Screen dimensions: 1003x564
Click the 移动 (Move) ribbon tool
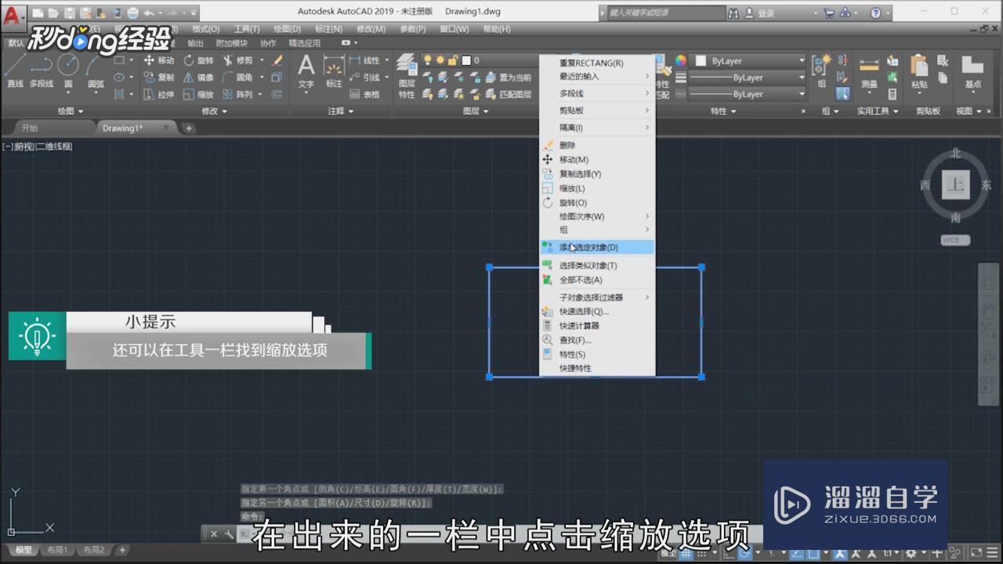[159, 60]
